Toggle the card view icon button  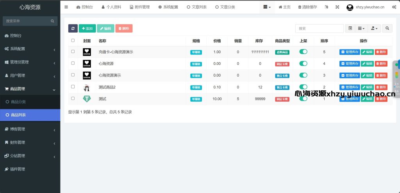click(350, 28)
